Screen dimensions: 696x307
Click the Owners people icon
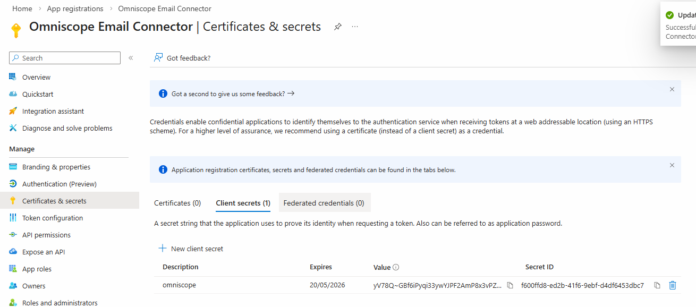[x=13, y=286]
